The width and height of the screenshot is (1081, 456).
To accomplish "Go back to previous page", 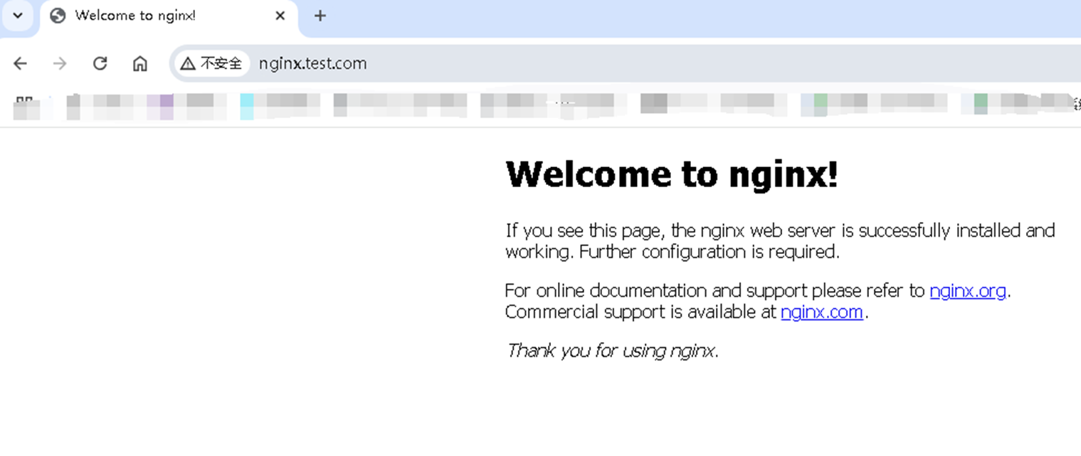I will [x=20, y=63].
